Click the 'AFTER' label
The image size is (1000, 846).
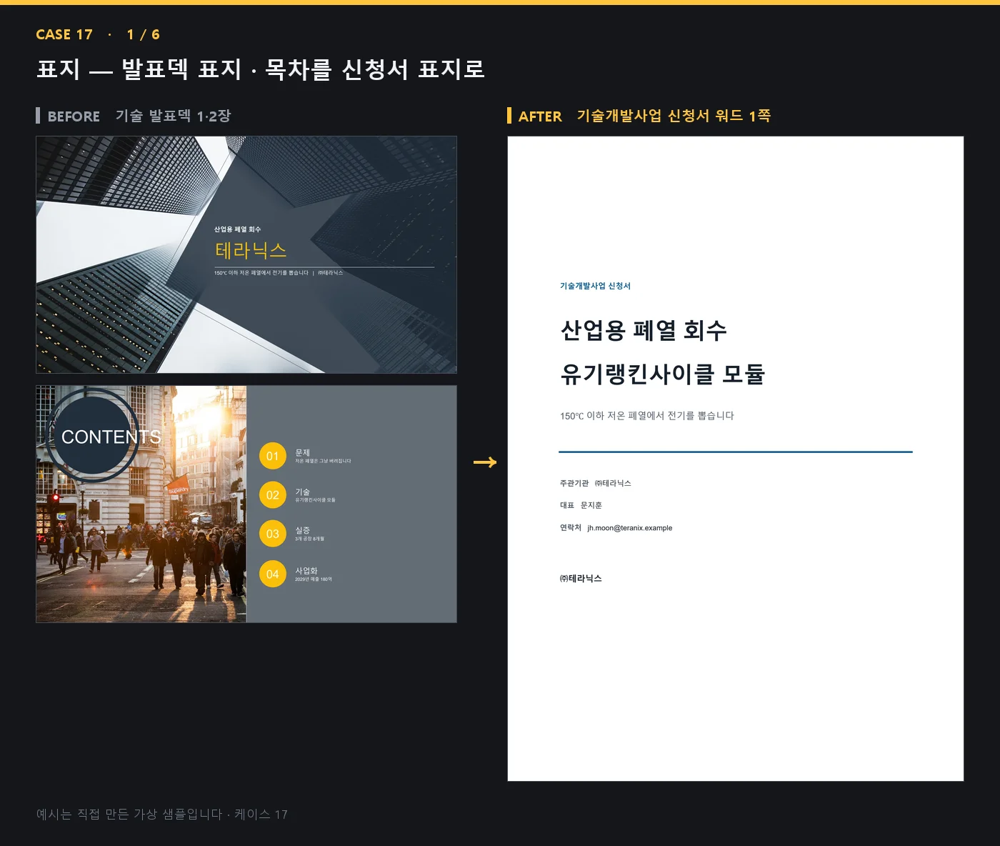coord(540,116)
